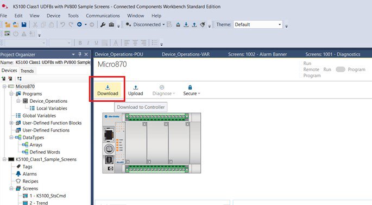This screenshot has height=205, width=372.
Task: Switch to the Device_Operations-POU tab
Action: 119,54
